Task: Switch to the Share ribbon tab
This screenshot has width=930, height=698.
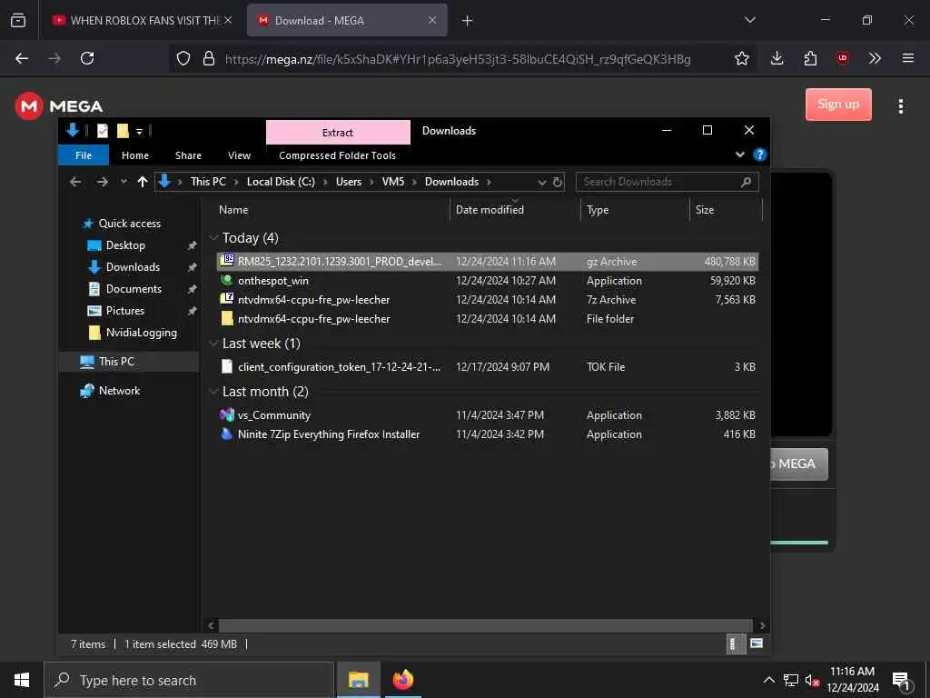Action: pos(188,155)
